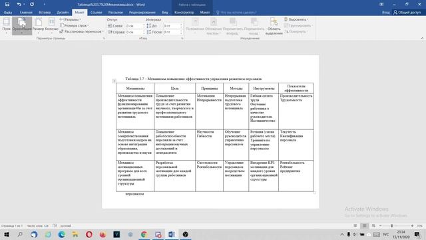This screenshot has height=240, width=426.
Task: Open Параметры страницы dialog launcher
Action: click(104, 39)
